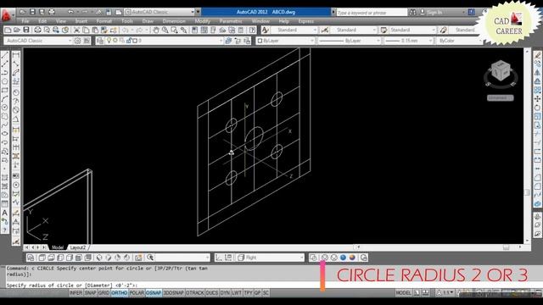Select the 2D Wireframe visual style icon
The height and width of the screenshot is (305, 543).
pyautogui.click(x=313, y=258)
